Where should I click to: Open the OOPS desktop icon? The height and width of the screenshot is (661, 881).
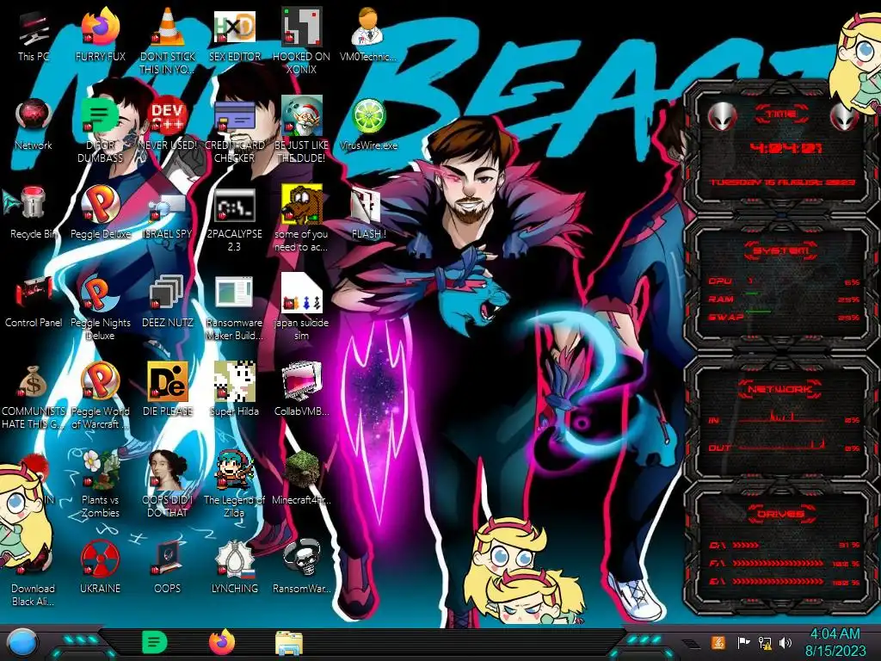coord(167,566)
